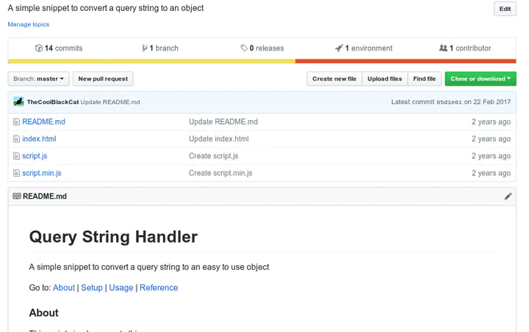This screenshot has height=332, width=529.
Task: Click the environment rocket icon
Action: [x=339, y=48]
